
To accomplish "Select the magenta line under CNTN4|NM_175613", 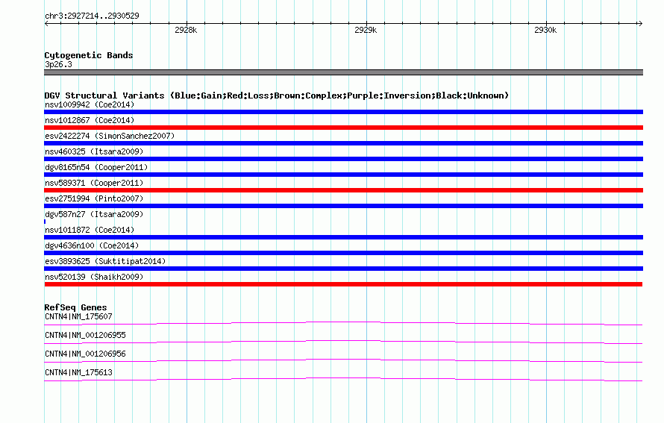I will [x=343, y=380].
